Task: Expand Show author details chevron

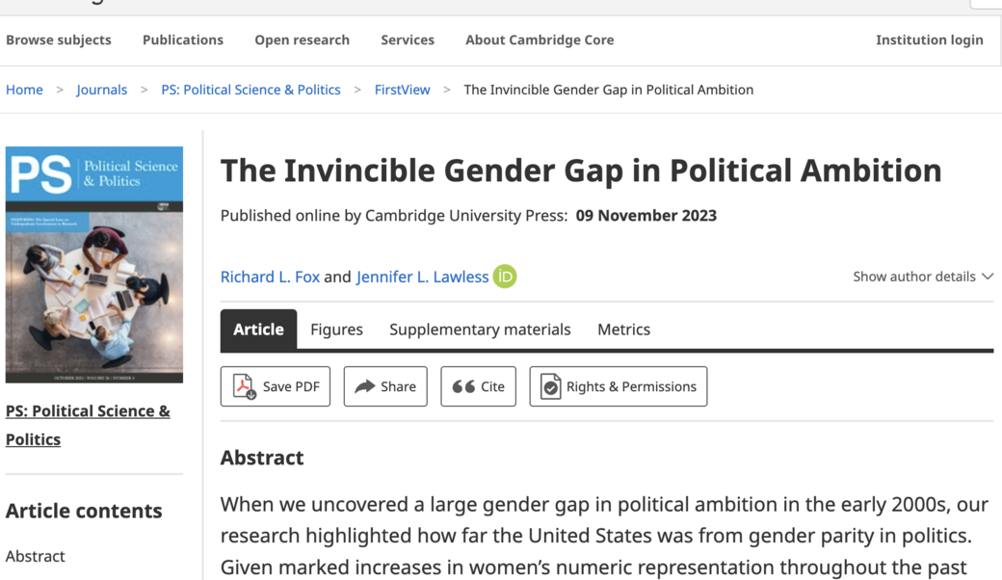Action: click(988, 277)
